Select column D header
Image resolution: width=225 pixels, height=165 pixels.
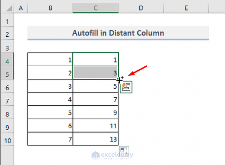click(x=141, y=8)
